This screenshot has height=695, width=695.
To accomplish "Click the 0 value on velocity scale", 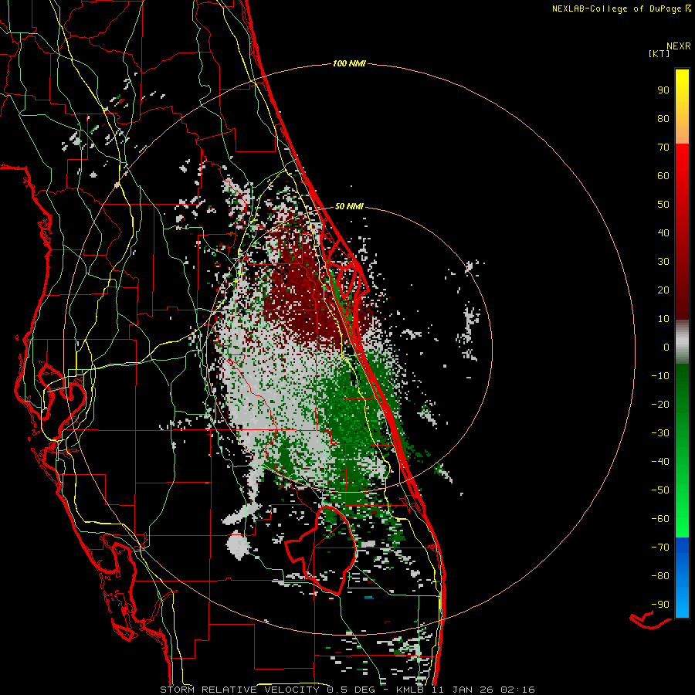I will 666,347.
